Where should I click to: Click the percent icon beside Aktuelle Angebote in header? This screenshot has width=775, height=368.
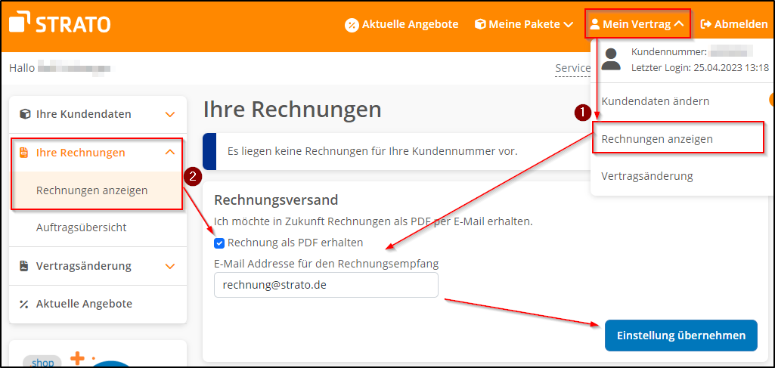tap(352, 24)
